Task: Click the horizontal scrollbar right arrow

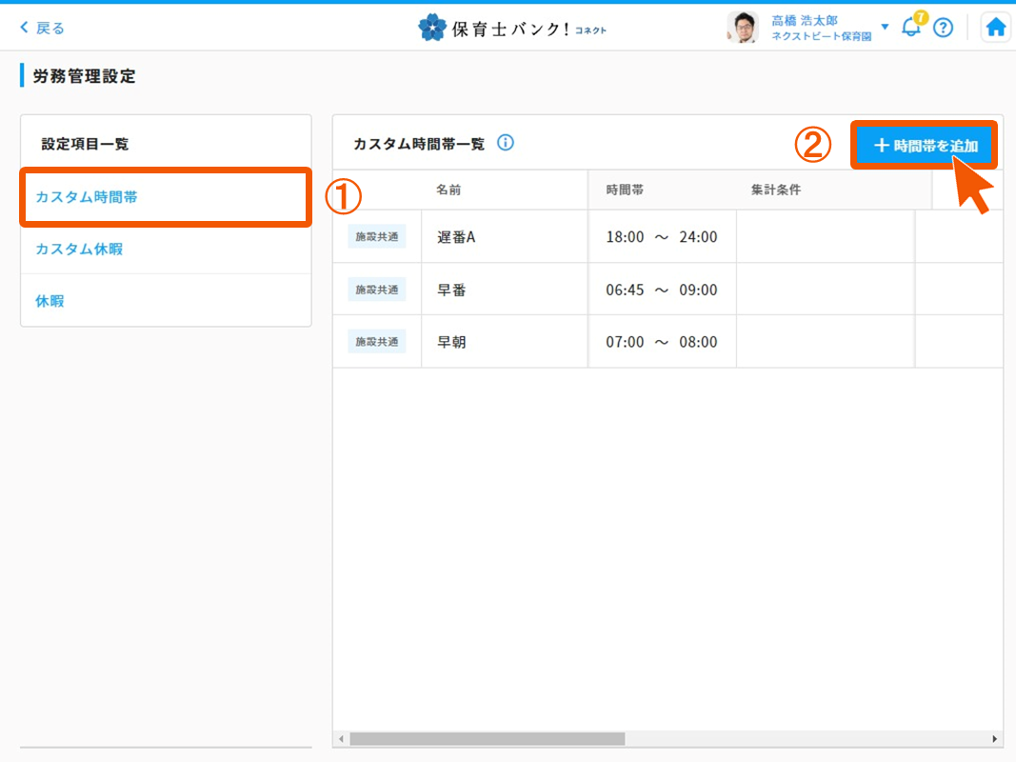Action: coord(995,739)
